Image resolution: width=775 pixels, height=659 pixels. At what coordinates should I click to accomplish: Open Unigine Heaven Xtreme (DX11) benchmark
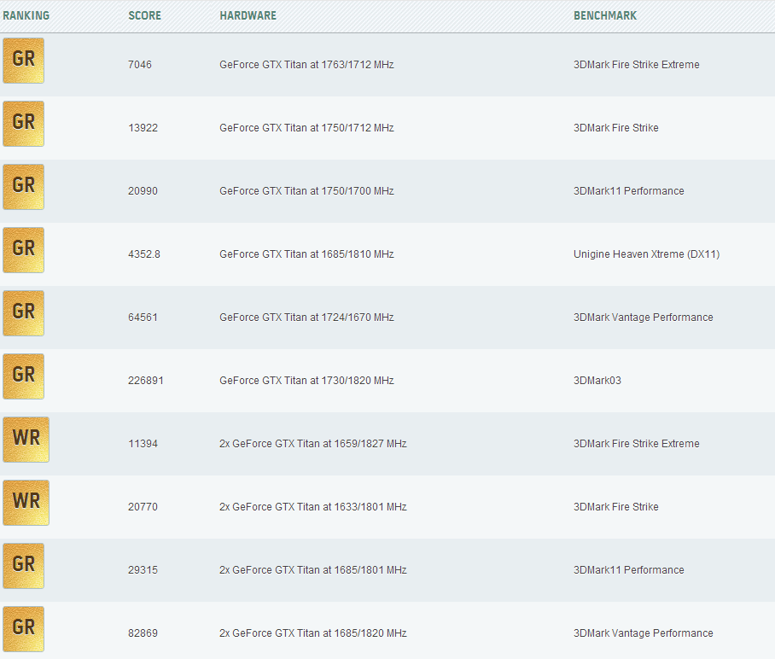(646, 254)
